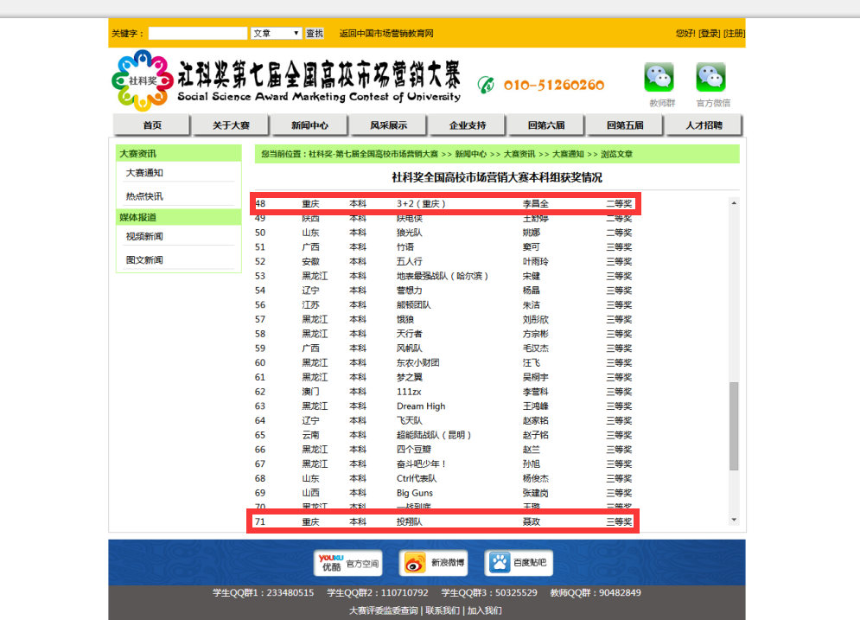Screen dimensions: 860x620
Task: Click the green telephone icon
Action: tap(487, 84)
